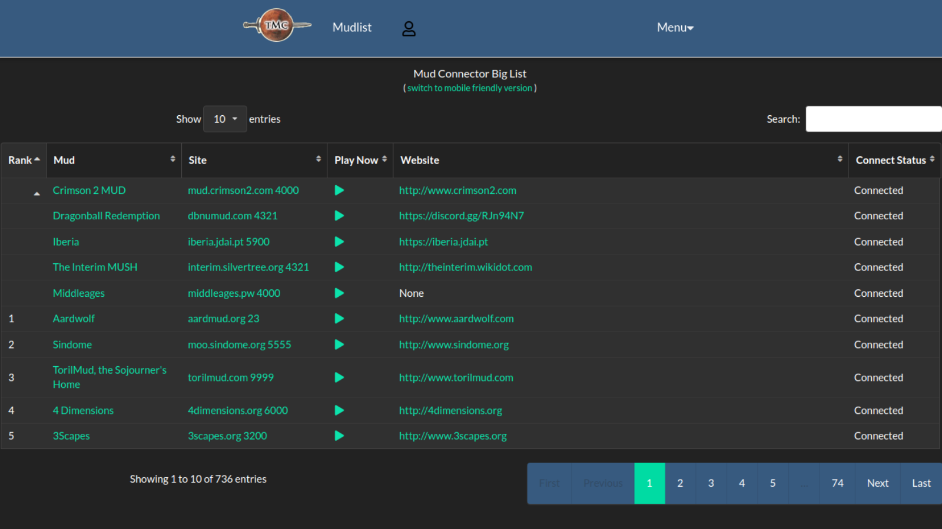Play Crimson 2 MUD via its play icon

[x=339, y=190]
